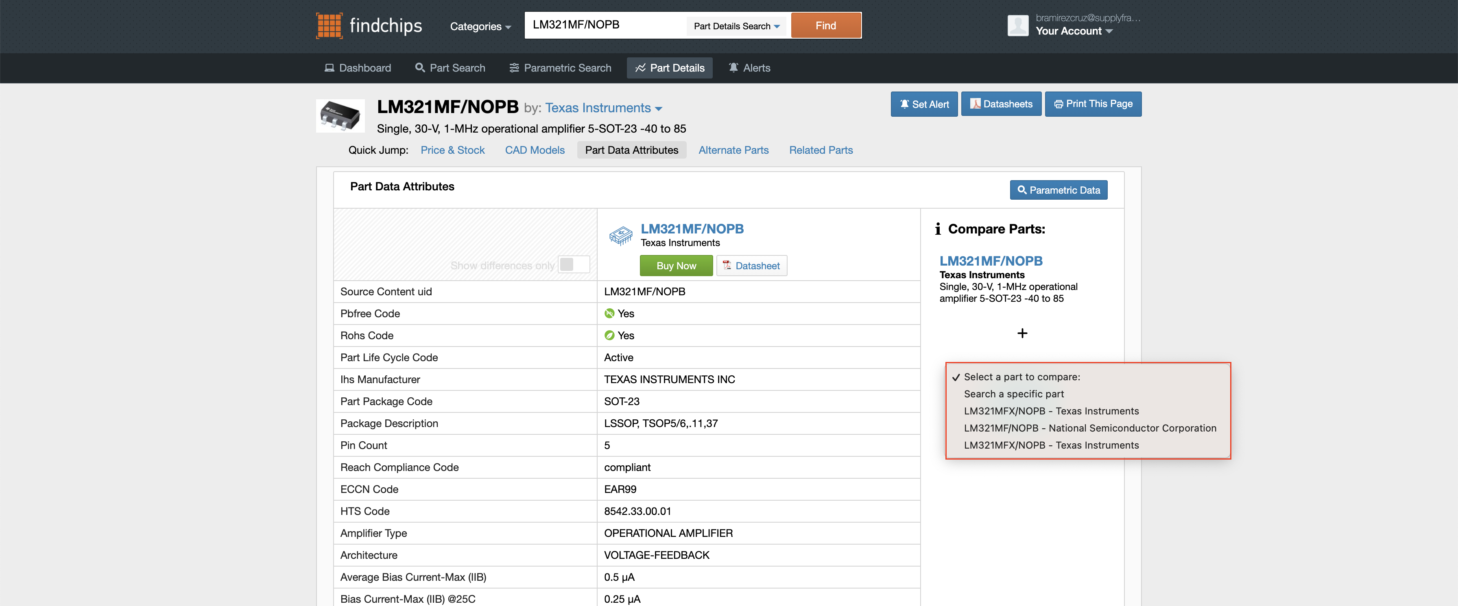Jump to CAD Models section
Image resolution: width=1458 pixels, height=606 pixels.
click(x=534, y=150)
